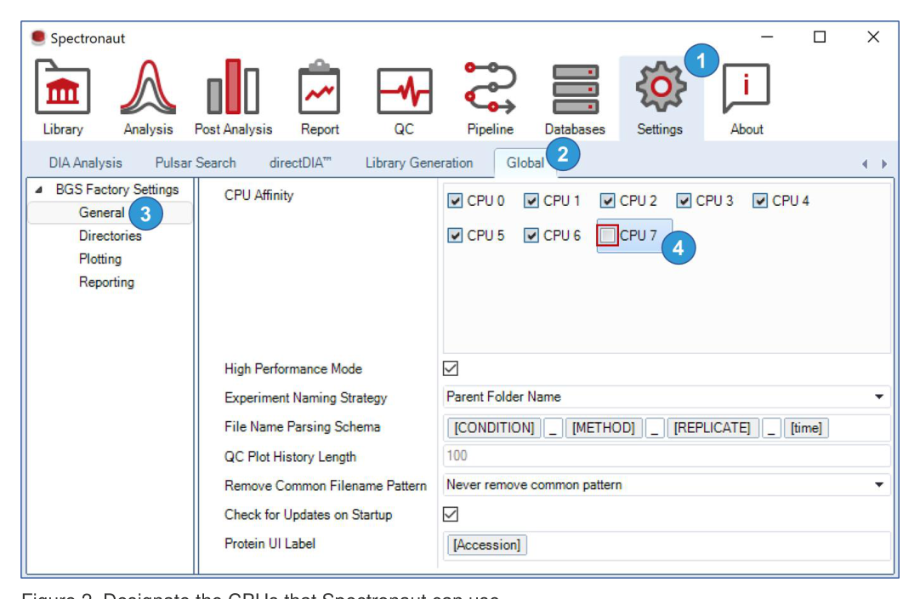Click the File Name Parsing Schema label
Viewport: 920px width, 599px height.
302,427
